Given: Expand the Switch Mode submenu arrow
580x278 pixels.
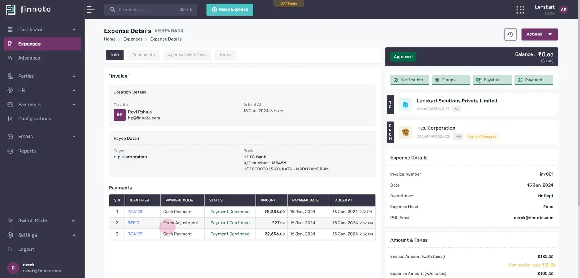Looking at the screenshot, I should (73, 220).
